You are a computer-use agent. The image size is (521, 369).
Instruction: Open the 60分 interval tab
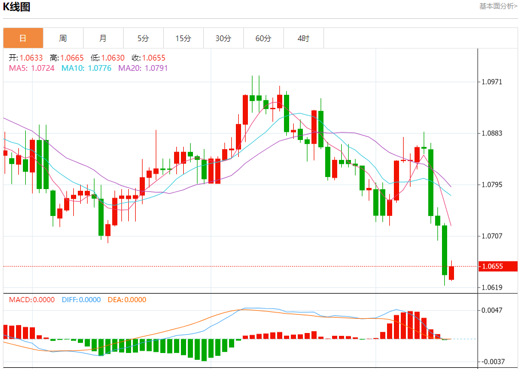point(263,38)
